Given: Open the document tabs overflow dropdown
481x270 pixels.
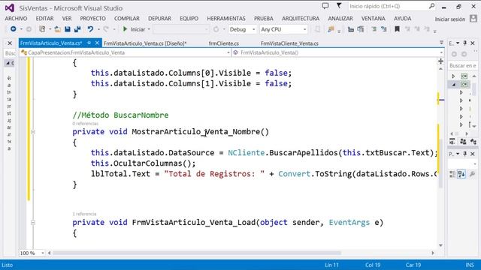Looking at the screenshot, I should pos(441,43).
